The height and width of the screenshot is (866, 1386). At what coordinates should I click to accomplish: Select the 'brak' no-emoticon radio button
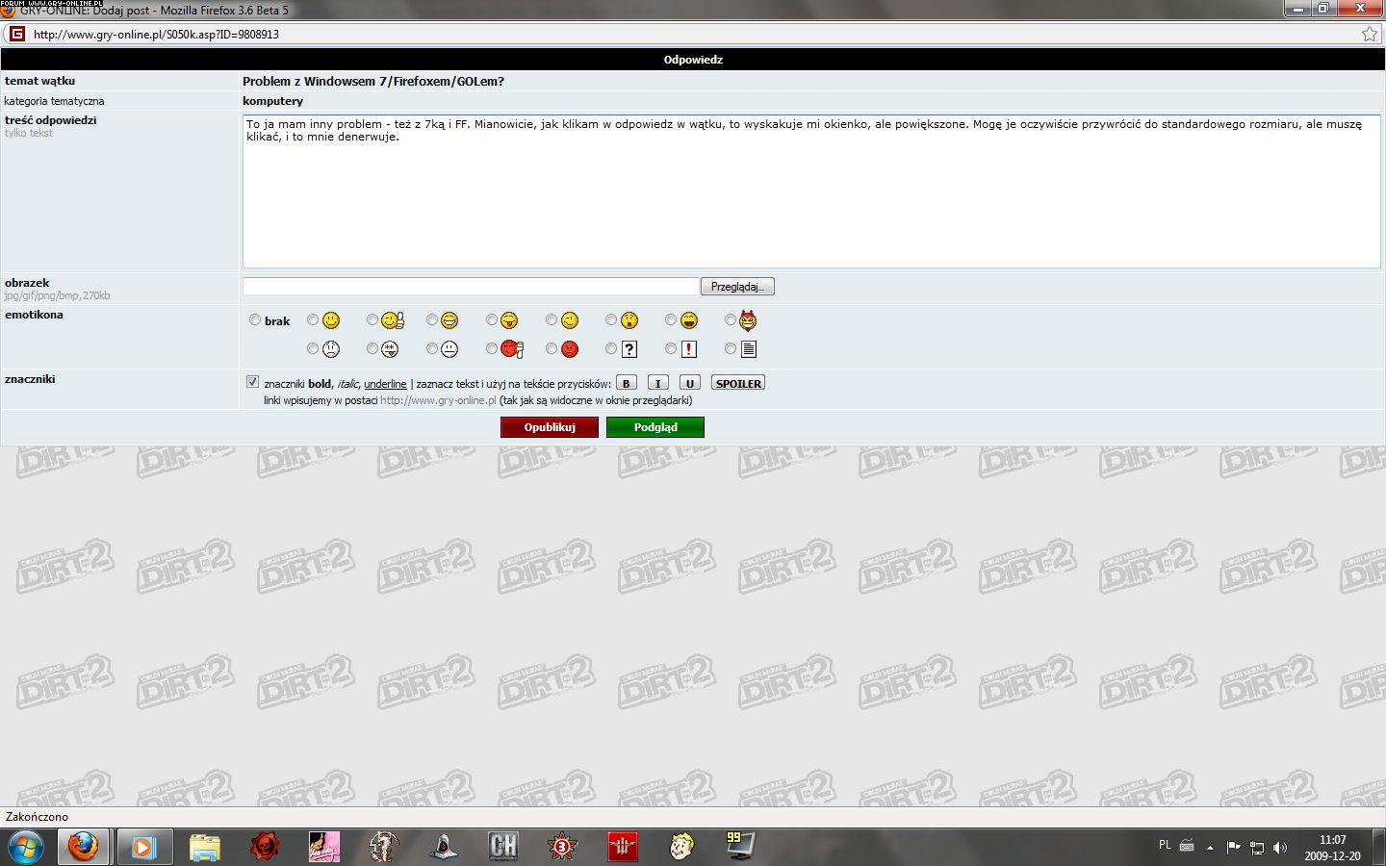[255, 320]
